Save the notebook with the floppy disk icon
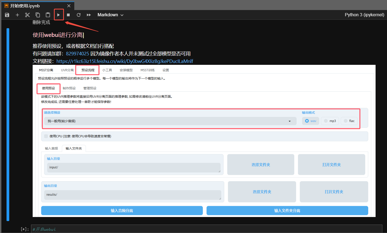This screenshot has width=387, height=233. (7, 15)
